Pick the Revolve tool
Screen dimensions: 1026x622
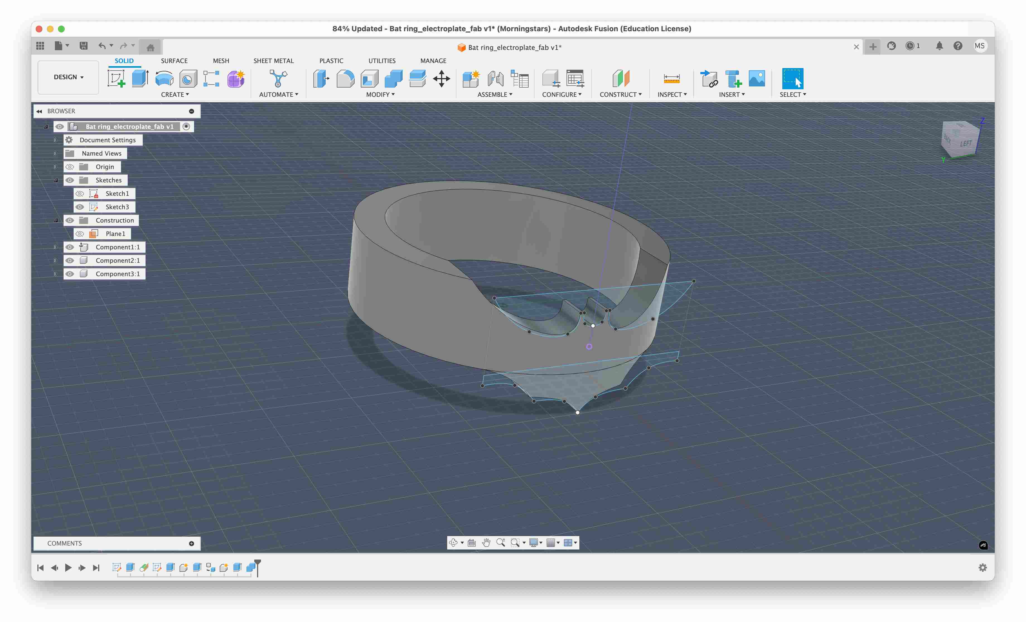tap(164, 78)
